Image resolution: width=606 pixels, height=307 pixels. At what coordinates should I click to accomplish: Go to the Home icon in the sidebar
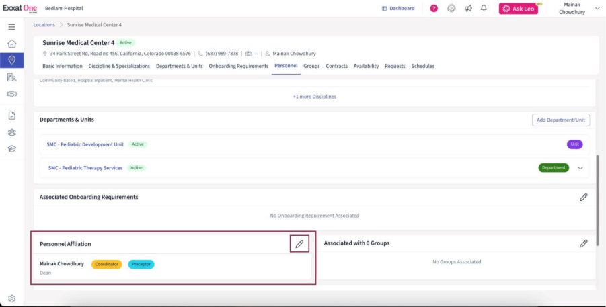pyautogui.click(x=11, y=43)
